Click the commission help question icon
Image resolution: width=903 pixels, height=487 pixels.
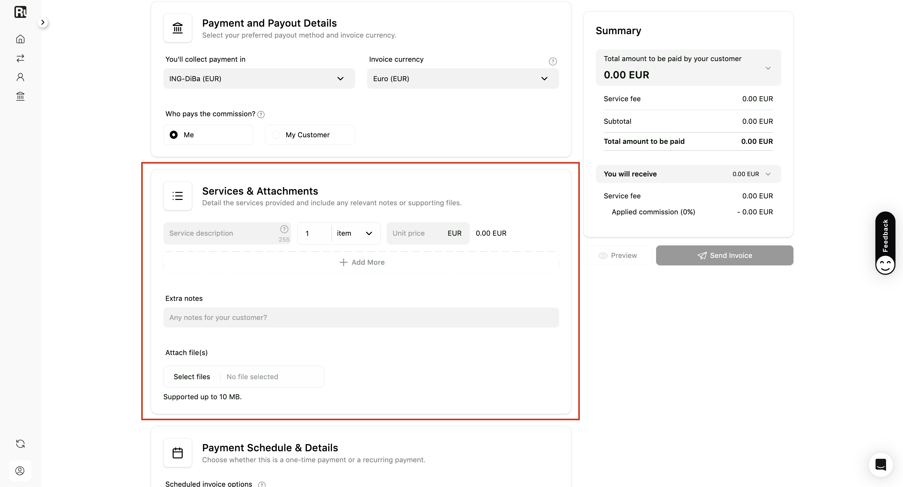click(x=261, y=114)
